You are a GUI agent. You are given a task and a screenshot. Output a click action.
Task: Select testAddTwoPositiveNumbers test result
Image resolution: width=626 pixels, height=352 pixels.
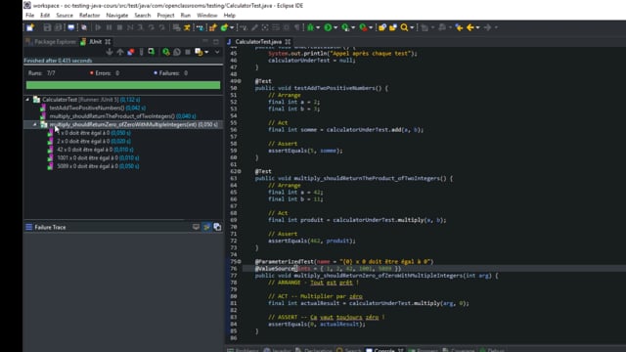point(93,108)
